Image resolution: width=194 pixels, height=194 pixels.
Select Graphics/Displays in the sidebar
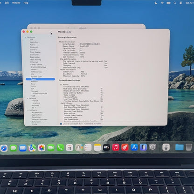tap(38, 67)
